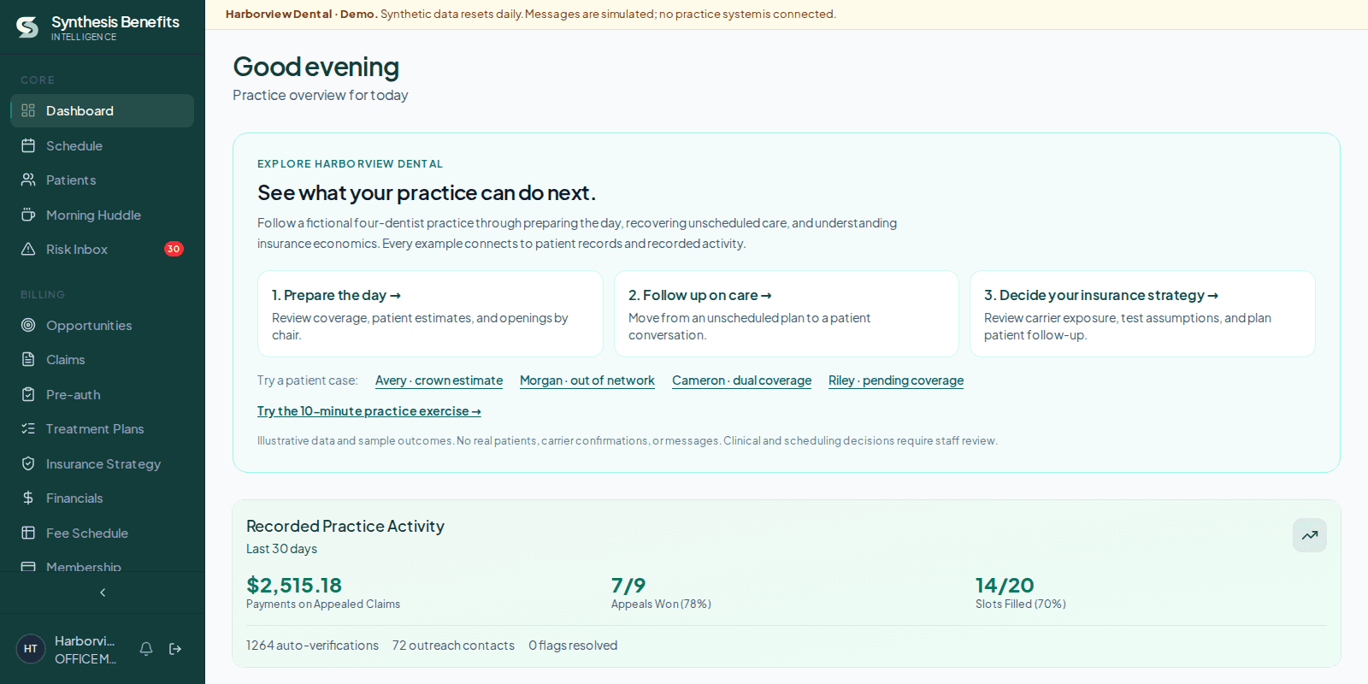Click the Synthesis Benefits logo icon
Screen dimensions: 1368x684
pyautogui.click(x=27, y=27)
